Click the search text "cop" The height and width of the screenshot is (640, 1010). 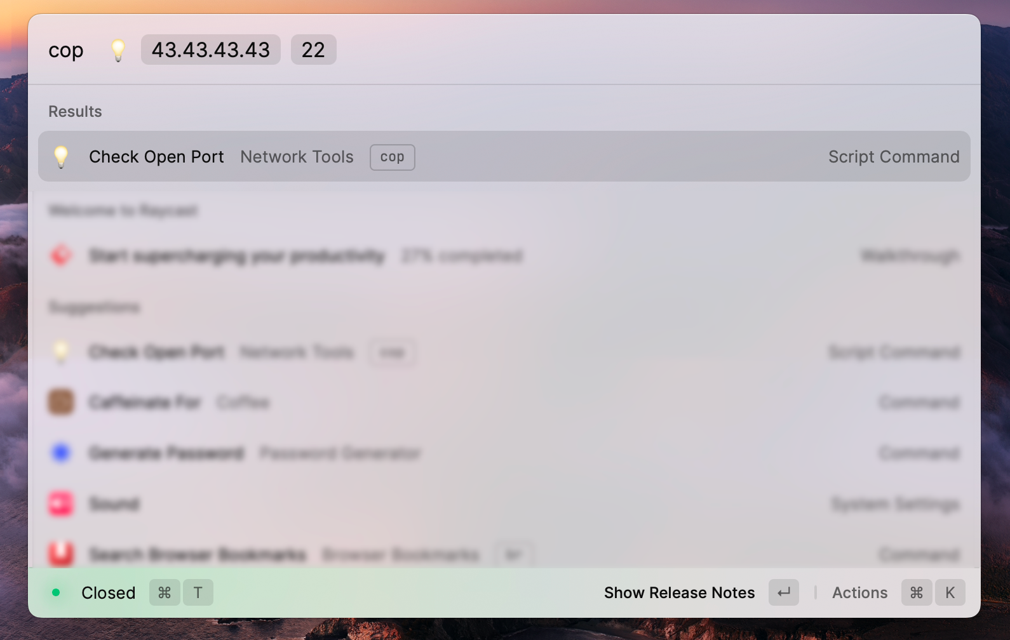[x=66, y=50]
